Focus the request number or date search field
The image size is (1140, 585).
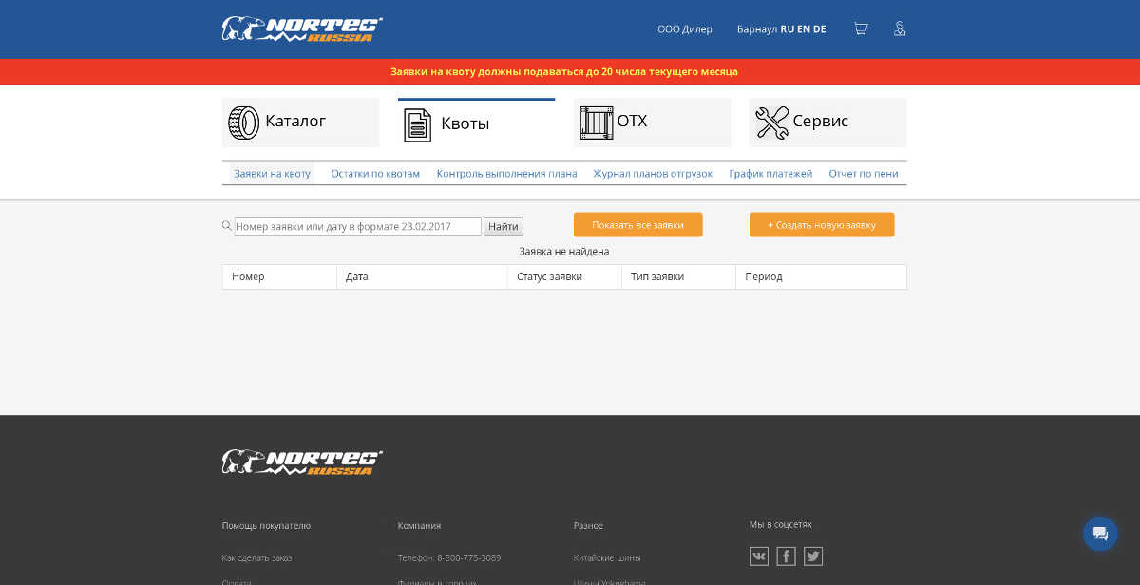(x=357, y=226)
